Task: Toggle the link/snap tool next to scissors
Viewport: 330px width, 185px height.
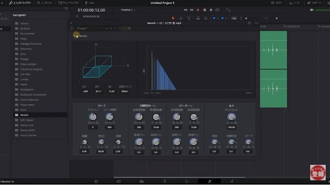Action: click(x=206, y=18)
